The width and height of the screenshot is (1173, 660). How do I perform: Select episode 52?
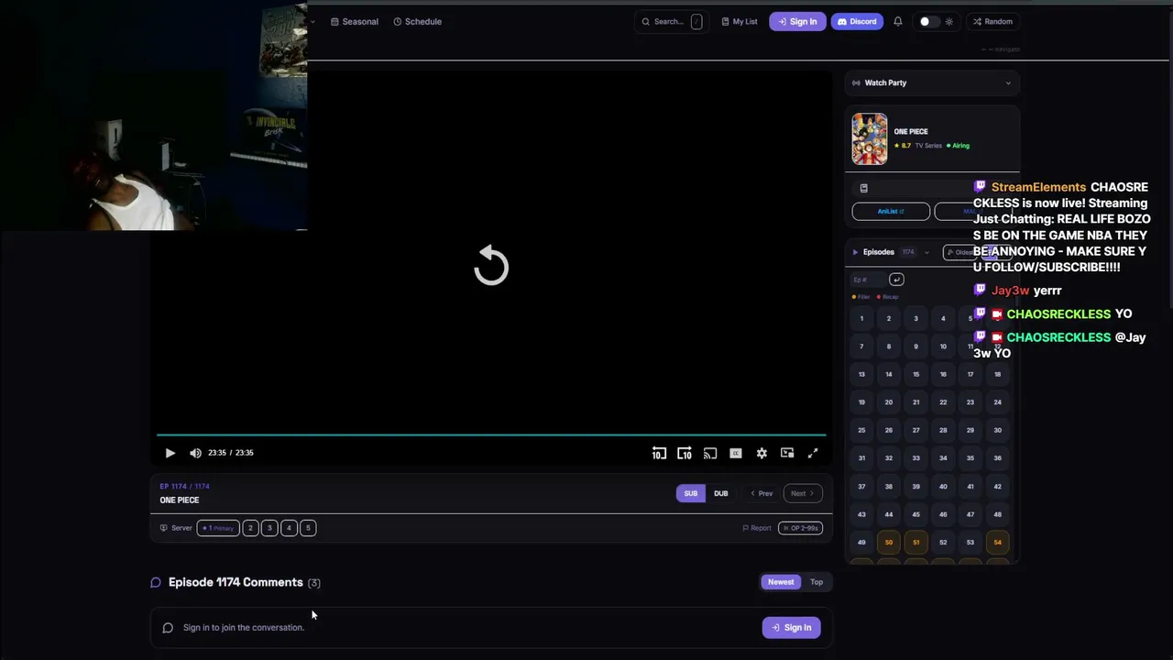pyautogui.click(x=943, y=542)
